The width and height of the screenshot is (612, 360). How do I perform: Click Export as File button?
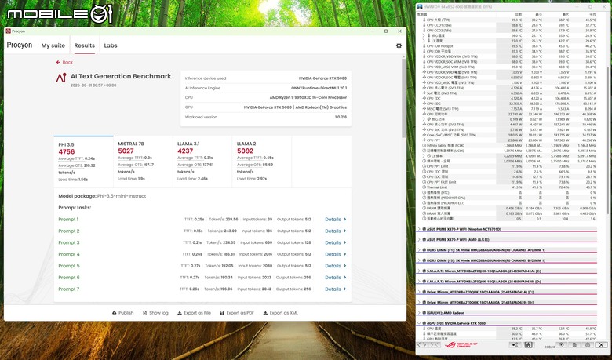point(194,313)
